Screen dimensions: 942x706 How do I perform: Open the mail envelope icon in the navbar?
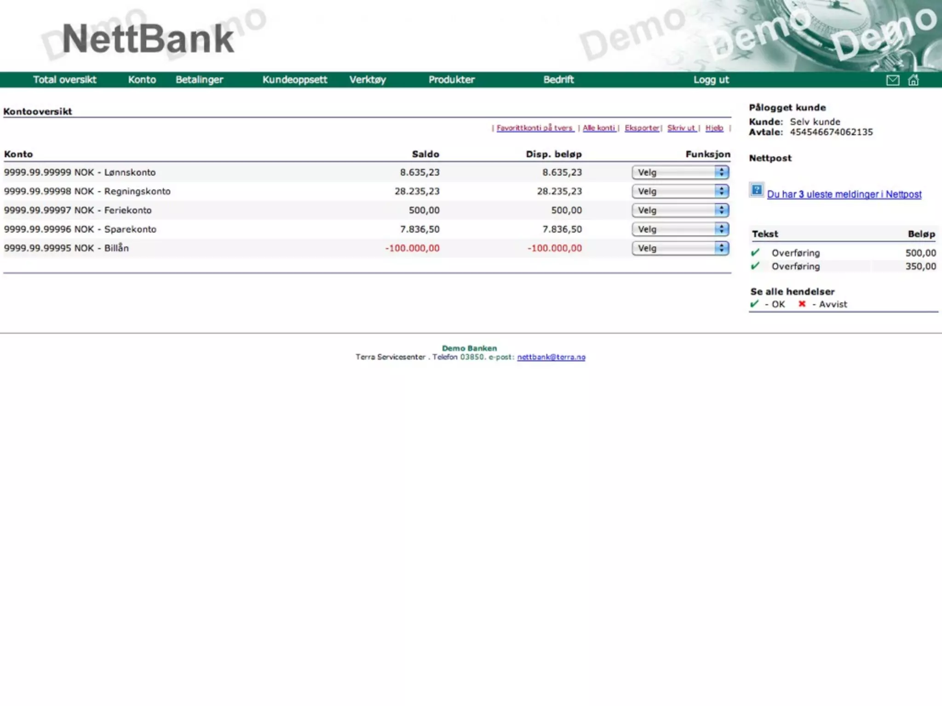pos(892,80)
